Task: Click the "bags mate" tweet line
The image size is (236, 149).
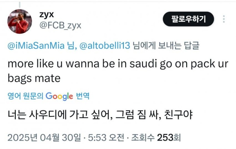Action: point(34,78)
